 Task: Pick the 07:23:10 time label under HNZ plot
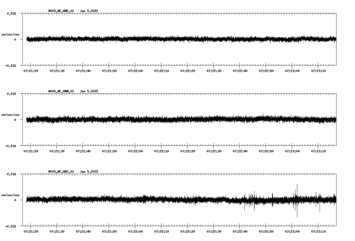[318, 232]
